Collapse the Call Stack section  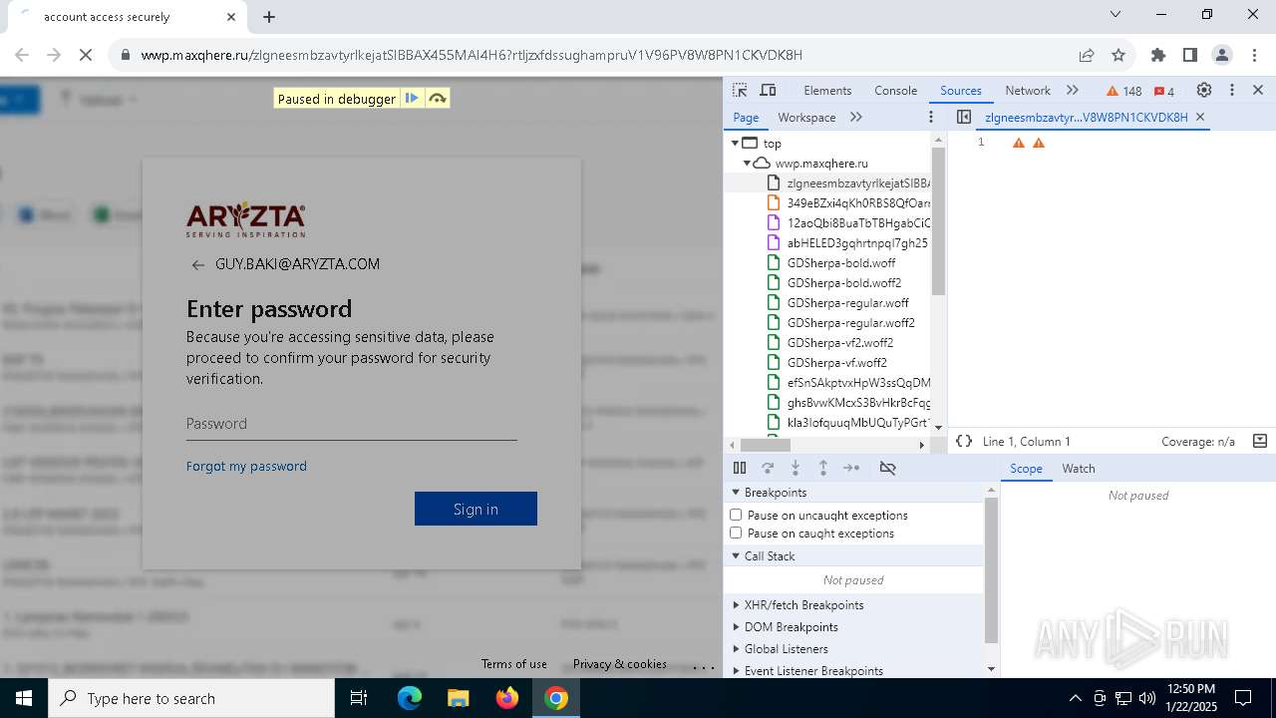[736, 556]
